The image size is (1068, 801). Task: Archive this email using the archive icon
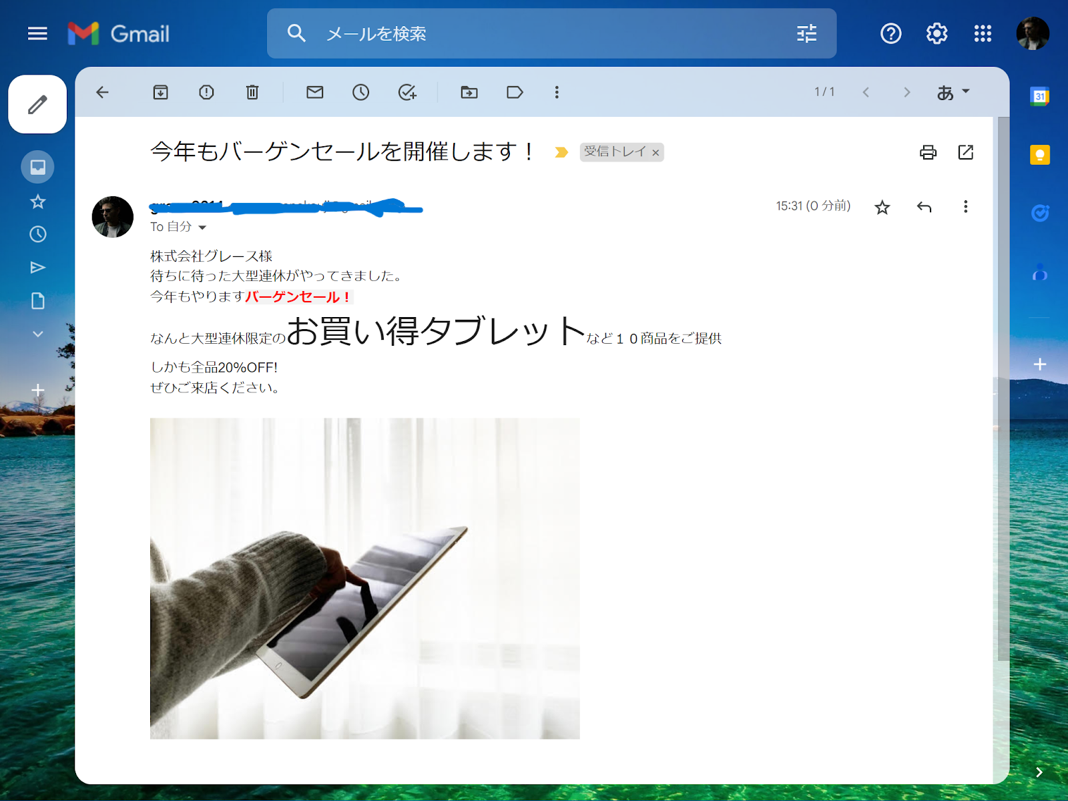pyautogui.click(x=160, y=93)
